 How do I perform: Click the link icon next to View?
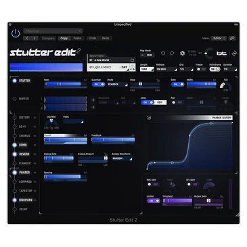pyautogui.click(x=232, y=39)
